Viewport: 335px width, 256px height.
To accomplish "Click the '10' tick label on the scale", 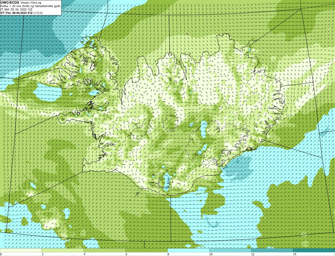I will (211, 254).
